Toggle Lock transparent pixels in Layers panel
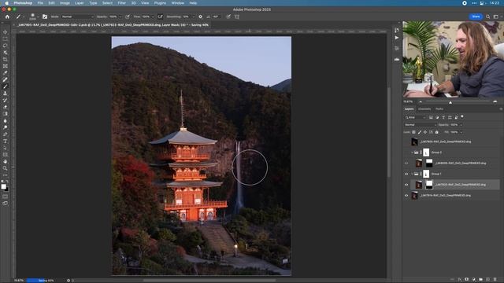The height and width of the screenshot is (283, 504). coord(413,132)
